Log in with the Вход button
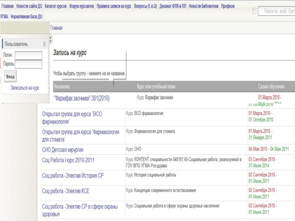 tap(10, 77)
